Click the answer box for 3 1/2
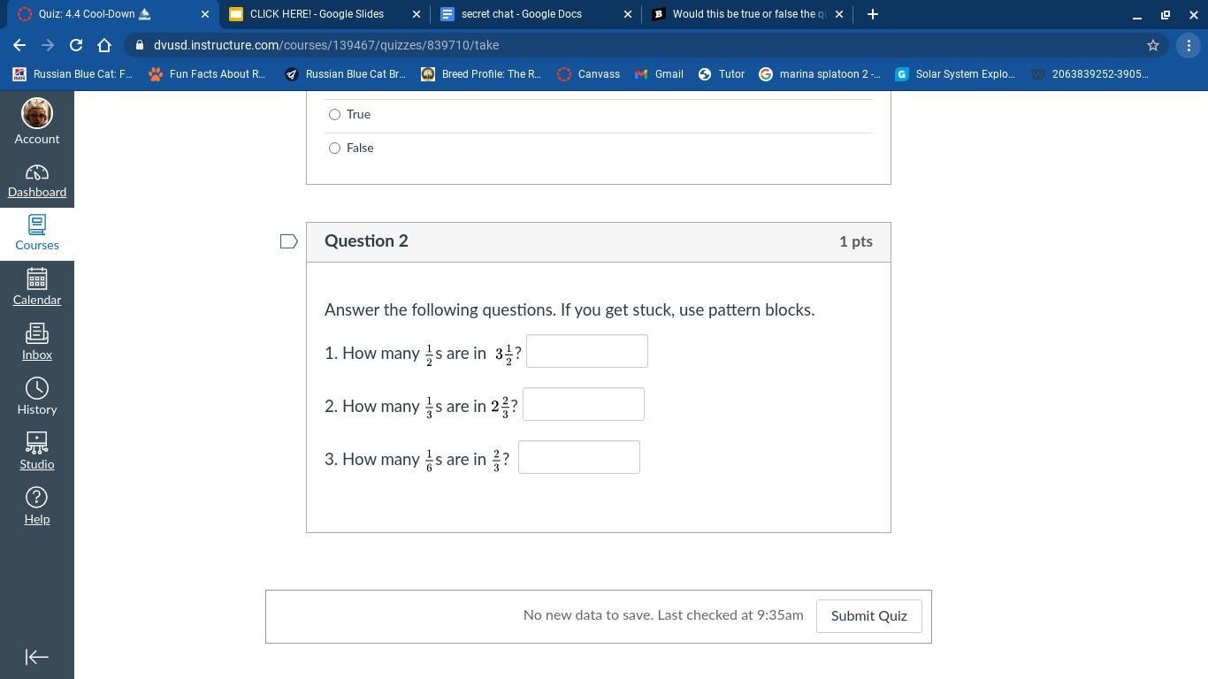The width and height of the screenshot is (1208, 679). pyautogui.click(x=587, y=351)
